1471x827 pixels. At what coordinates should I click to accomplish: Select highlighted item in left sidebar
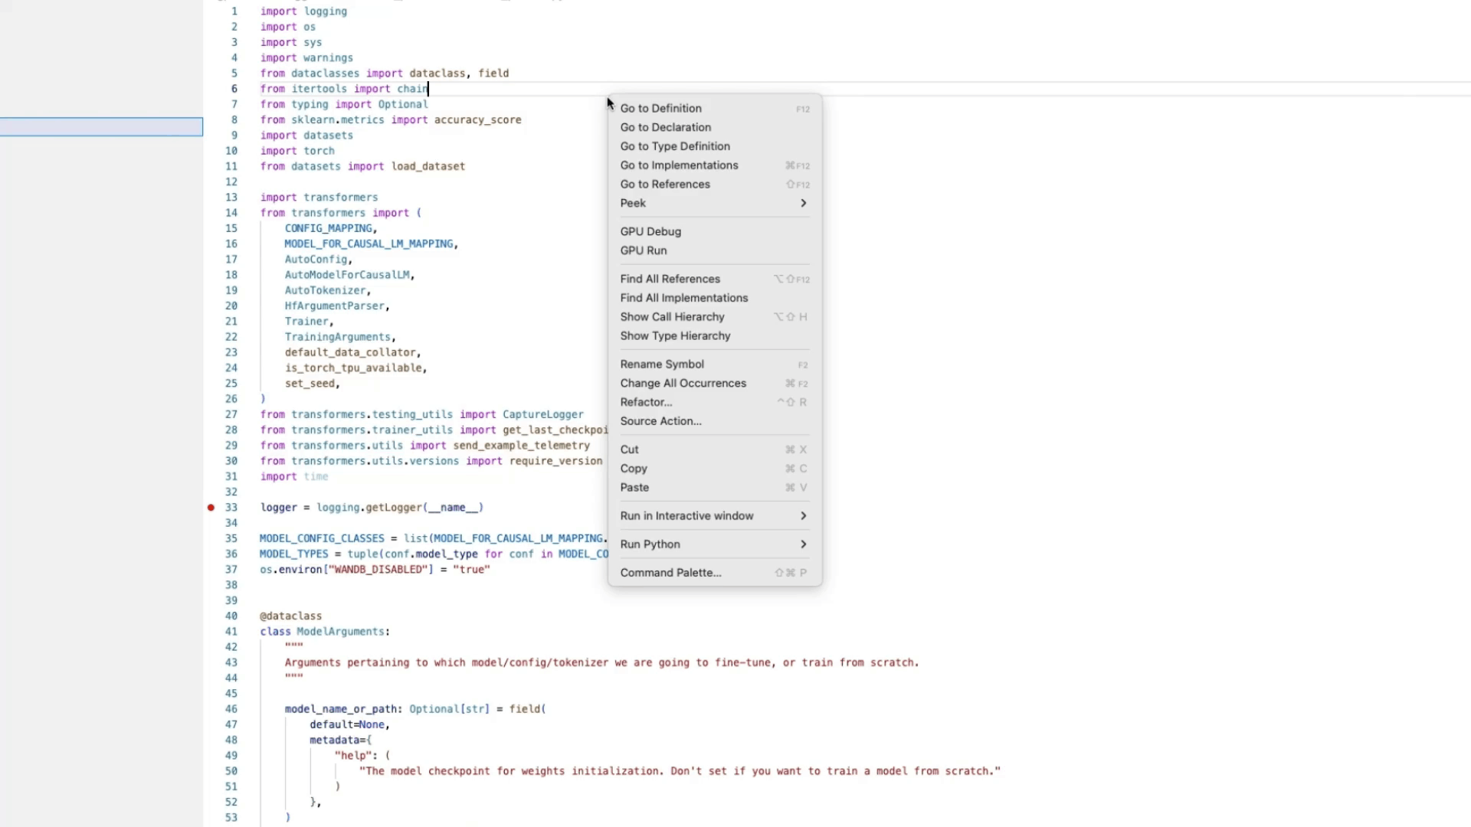101,127
